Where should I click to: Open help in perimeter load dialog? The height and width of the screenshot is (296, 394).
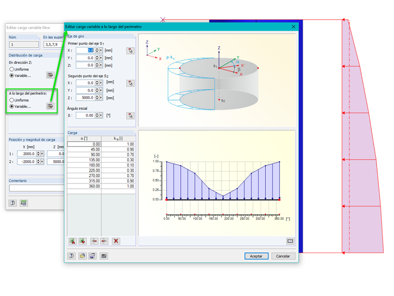pyautogui.click(x=72, y=256)
